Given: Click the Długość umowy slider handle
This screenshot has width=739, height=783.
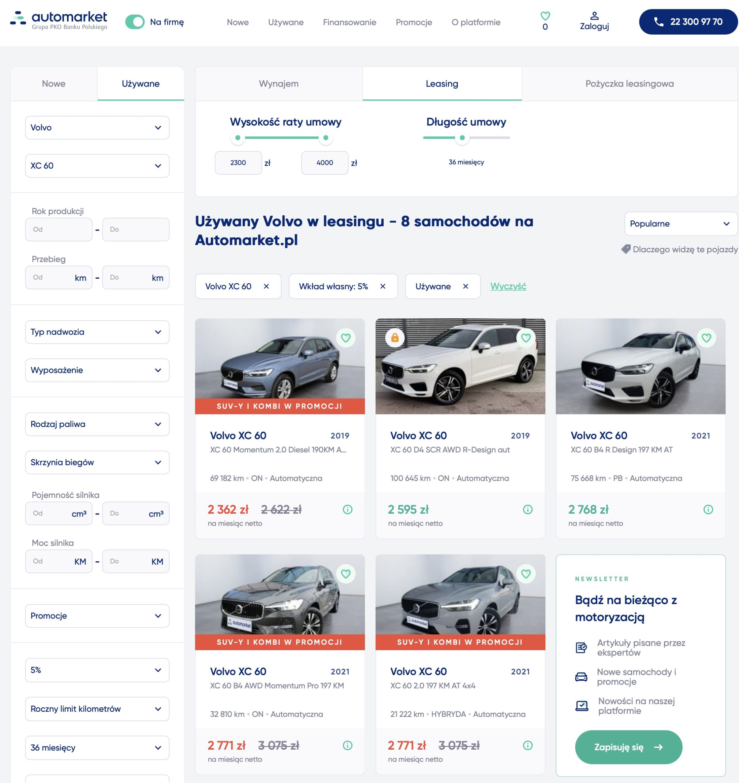Looking at the screenshot, I should (x=462, y=138).
